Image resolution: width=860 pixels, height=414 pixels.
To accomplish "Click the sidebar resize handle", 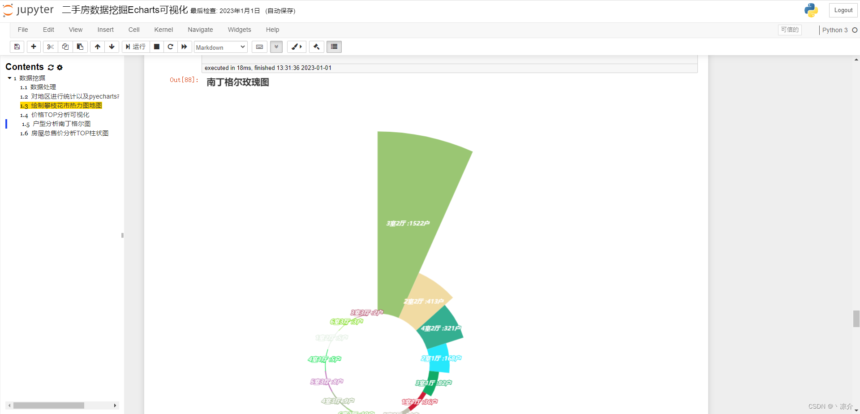I will pyautogui.click(x=122, y=235).
